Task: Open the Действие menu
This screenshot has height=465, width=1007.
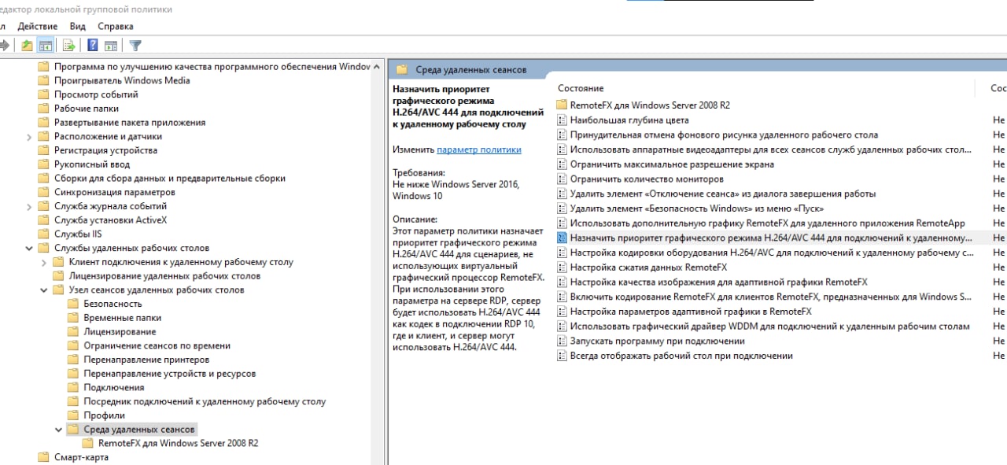Action: pos(37,26)
